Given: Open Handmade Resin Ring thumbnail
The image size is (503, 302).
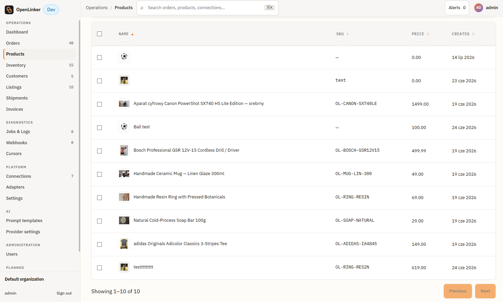Looking at the screenshot, I should 124,197.
